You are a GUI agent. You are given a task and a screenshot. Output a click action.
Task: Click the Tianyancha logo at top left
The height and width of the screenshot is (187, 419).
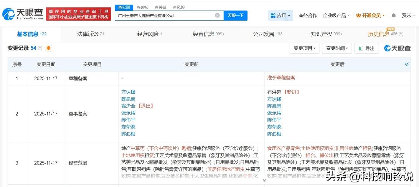tap(23, 14)
